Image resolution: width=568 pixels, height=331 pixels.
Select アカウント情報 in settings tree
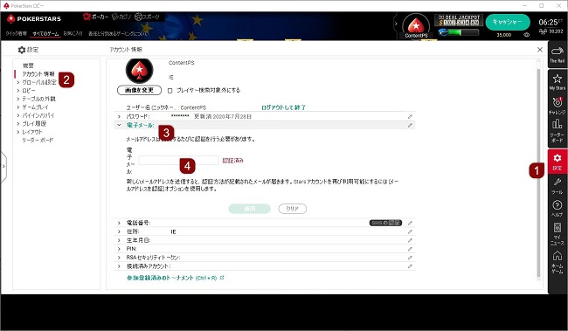click(x=38, y=74)
